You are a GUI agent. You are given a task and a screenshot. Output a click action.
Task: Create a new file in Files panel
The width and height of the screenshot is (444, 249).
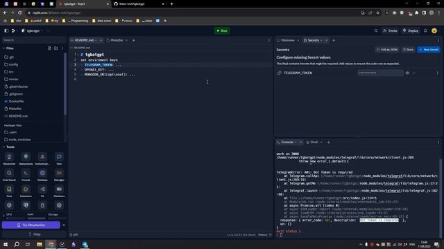(49, 48)
